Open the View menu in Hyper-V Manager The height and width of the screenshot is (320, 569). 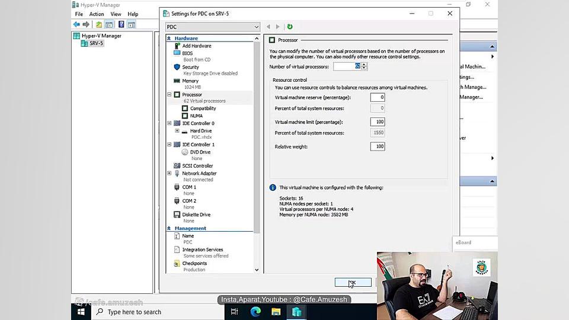[116, 14]
